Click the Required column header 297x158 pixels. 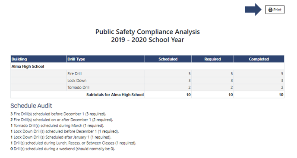pyautogui.click(x=212, y=59)
